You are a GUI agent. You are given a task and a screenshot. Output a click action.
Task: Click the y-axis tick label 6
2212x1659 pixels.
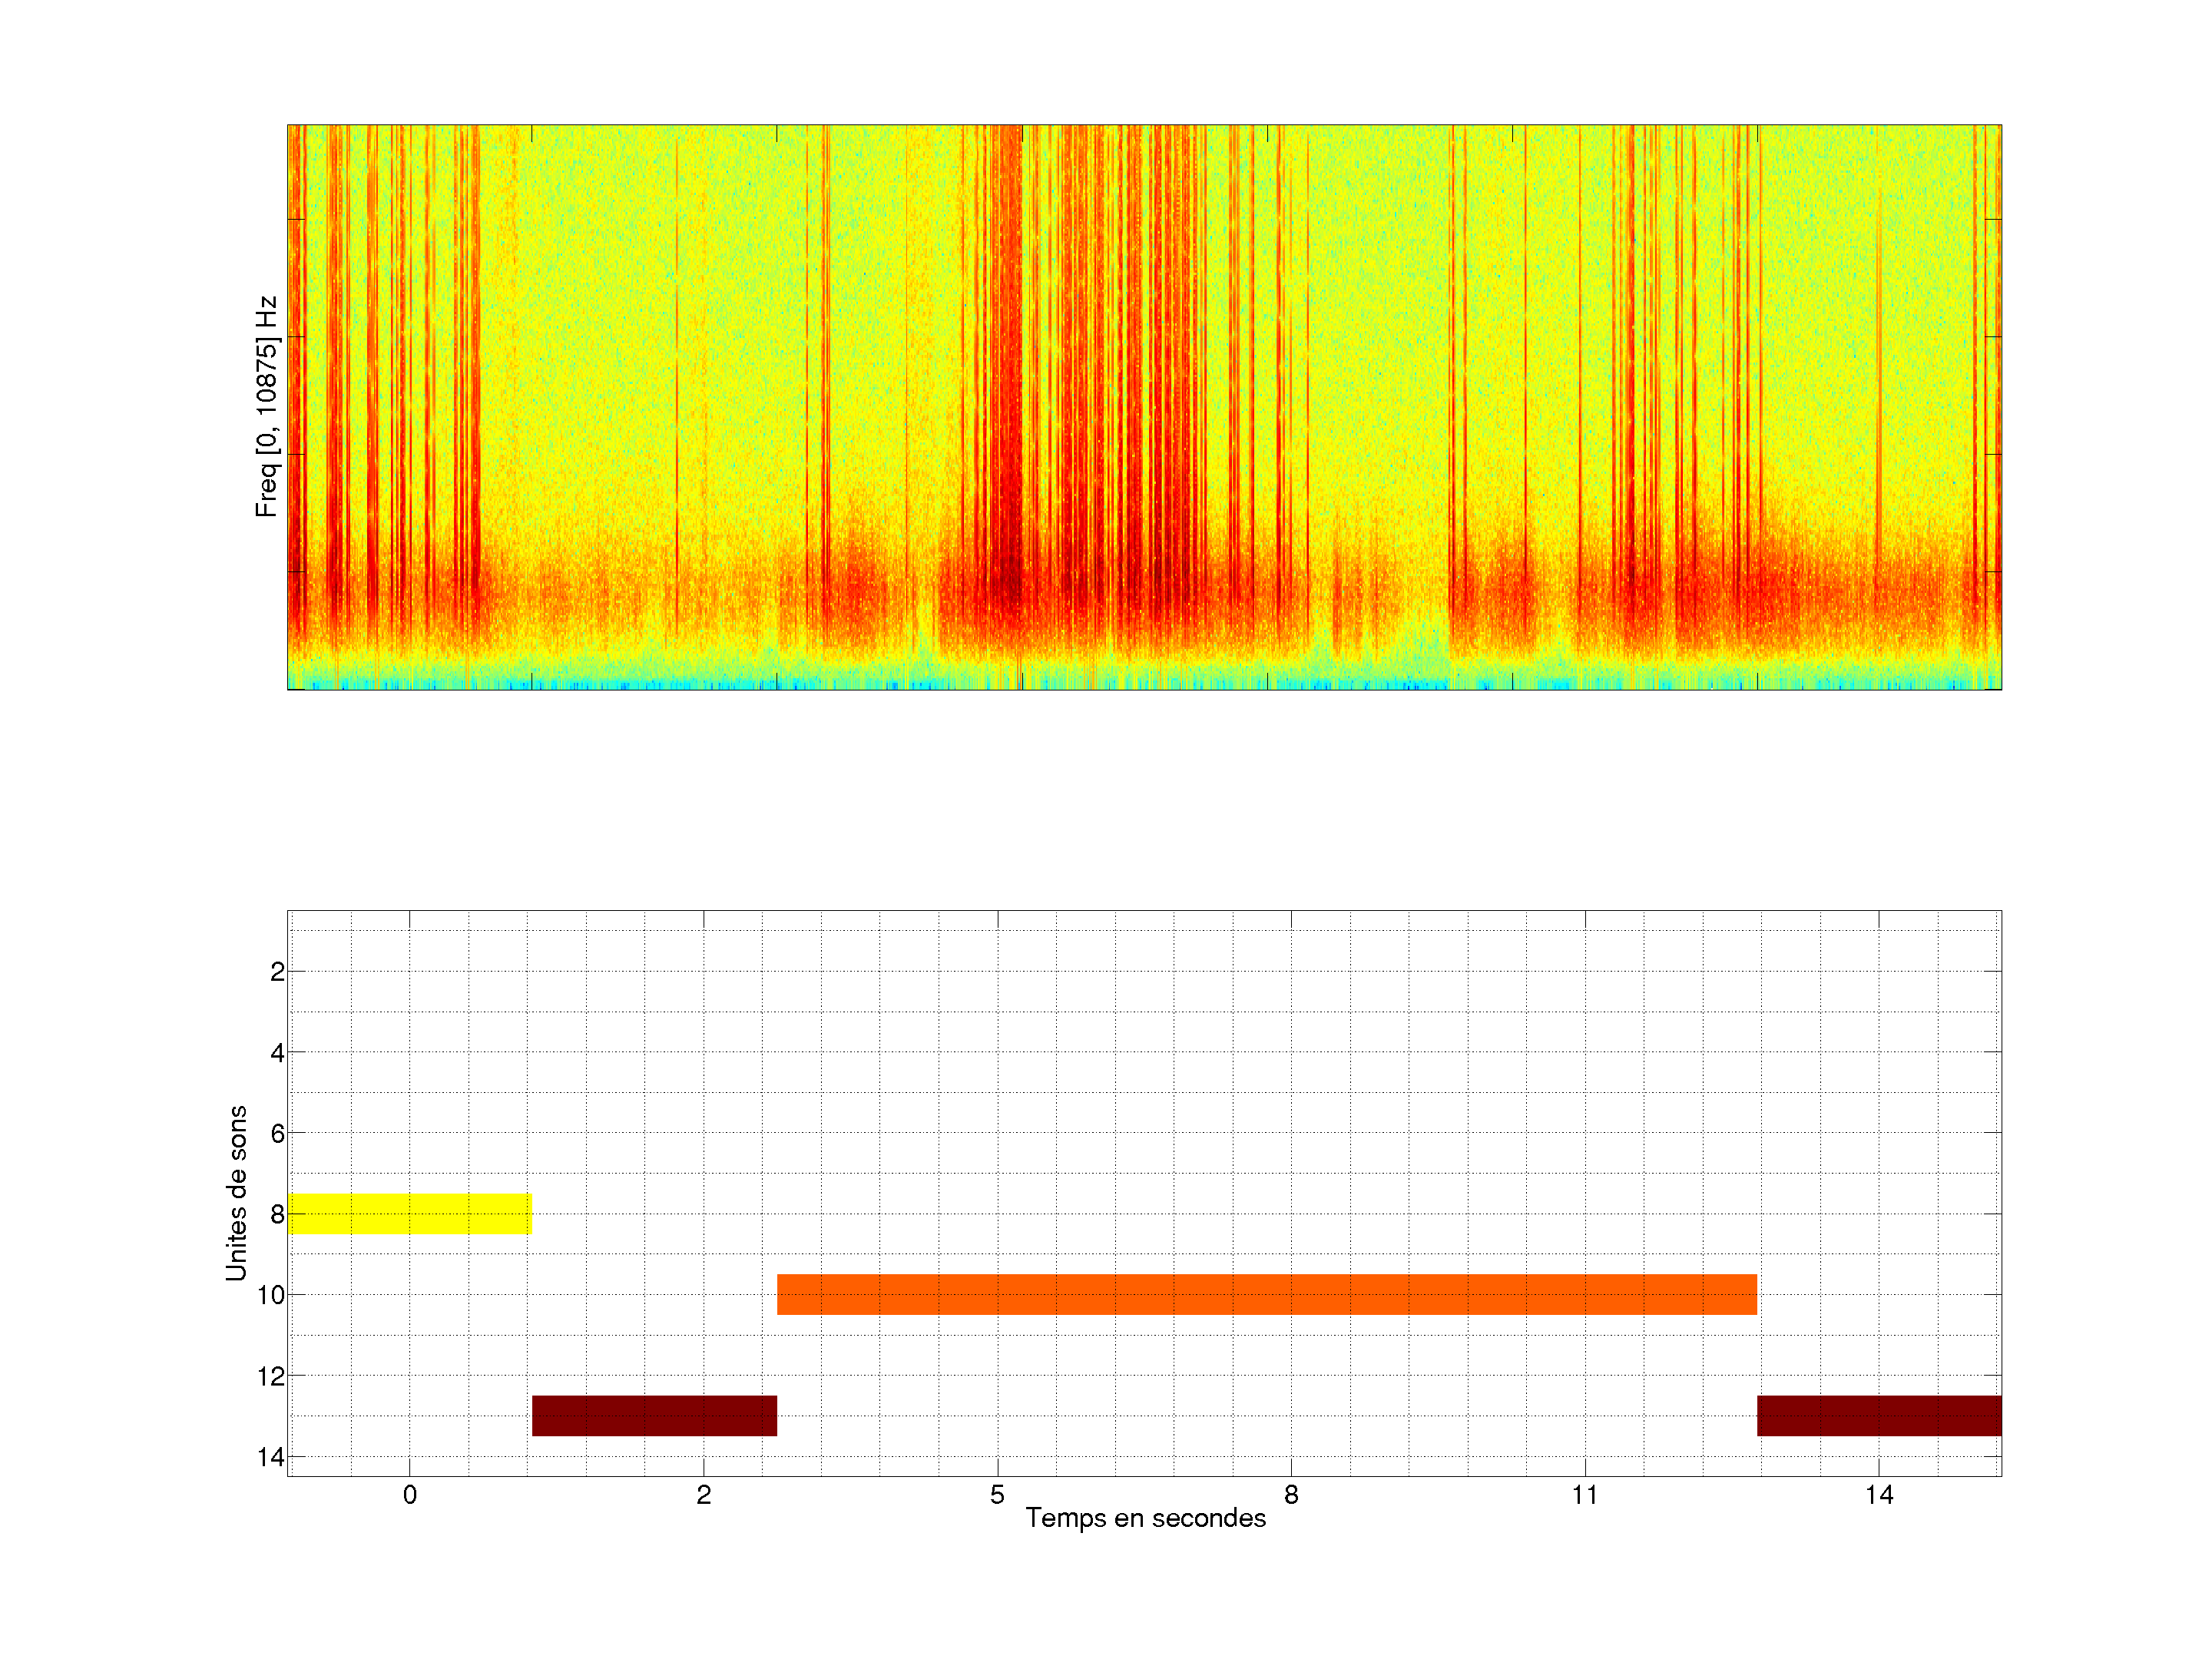(277, 1133)
